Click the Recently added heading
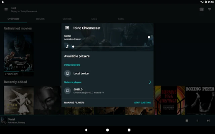 15,82
